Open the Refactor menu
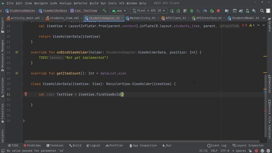272x153 pixels. coord(80,3)
